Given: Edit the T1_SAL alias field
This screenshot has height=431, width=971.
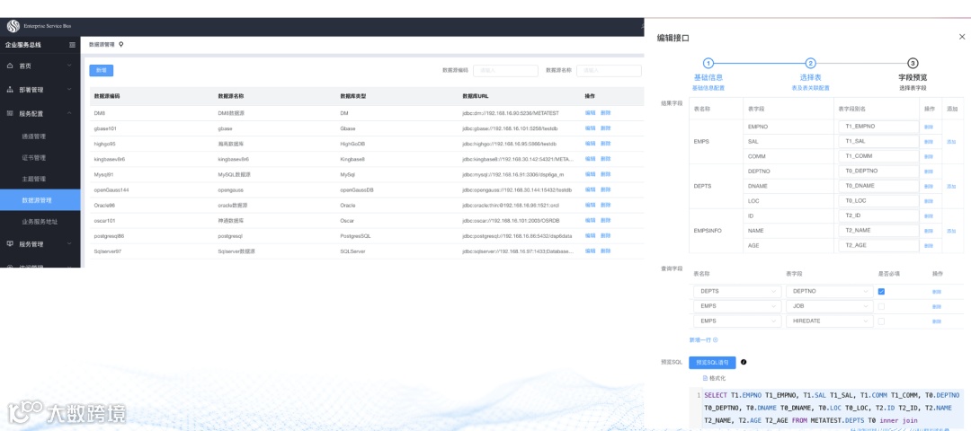Looking at the screenshot, I should pos(878,141).
